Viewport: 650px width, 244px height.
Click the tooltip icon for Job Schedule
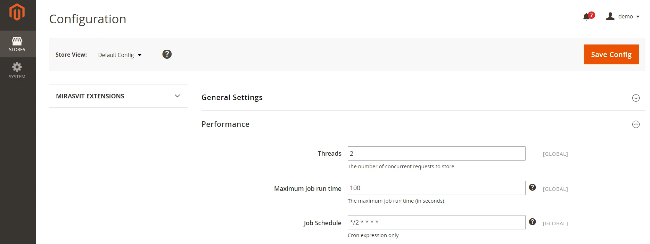pyautogui.click(x=533, y=221)
